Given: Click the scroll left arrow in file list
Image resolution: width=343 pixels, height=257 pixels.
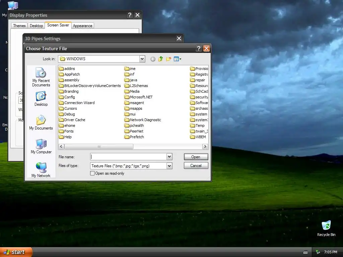Looking at the screenshot, I should click(62, 147).
